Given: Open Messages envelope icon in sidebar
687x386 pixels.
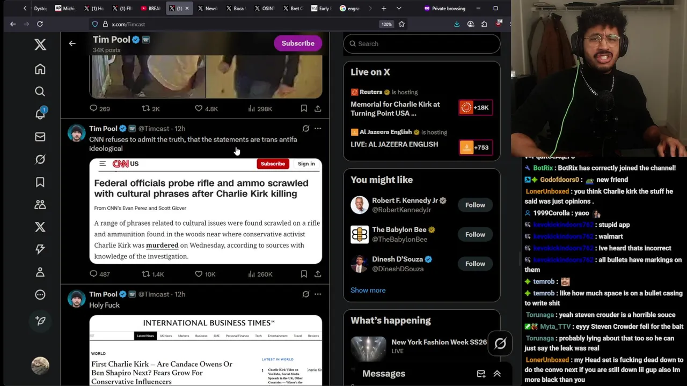Looking at the screenshot, I should pos(40,137).
